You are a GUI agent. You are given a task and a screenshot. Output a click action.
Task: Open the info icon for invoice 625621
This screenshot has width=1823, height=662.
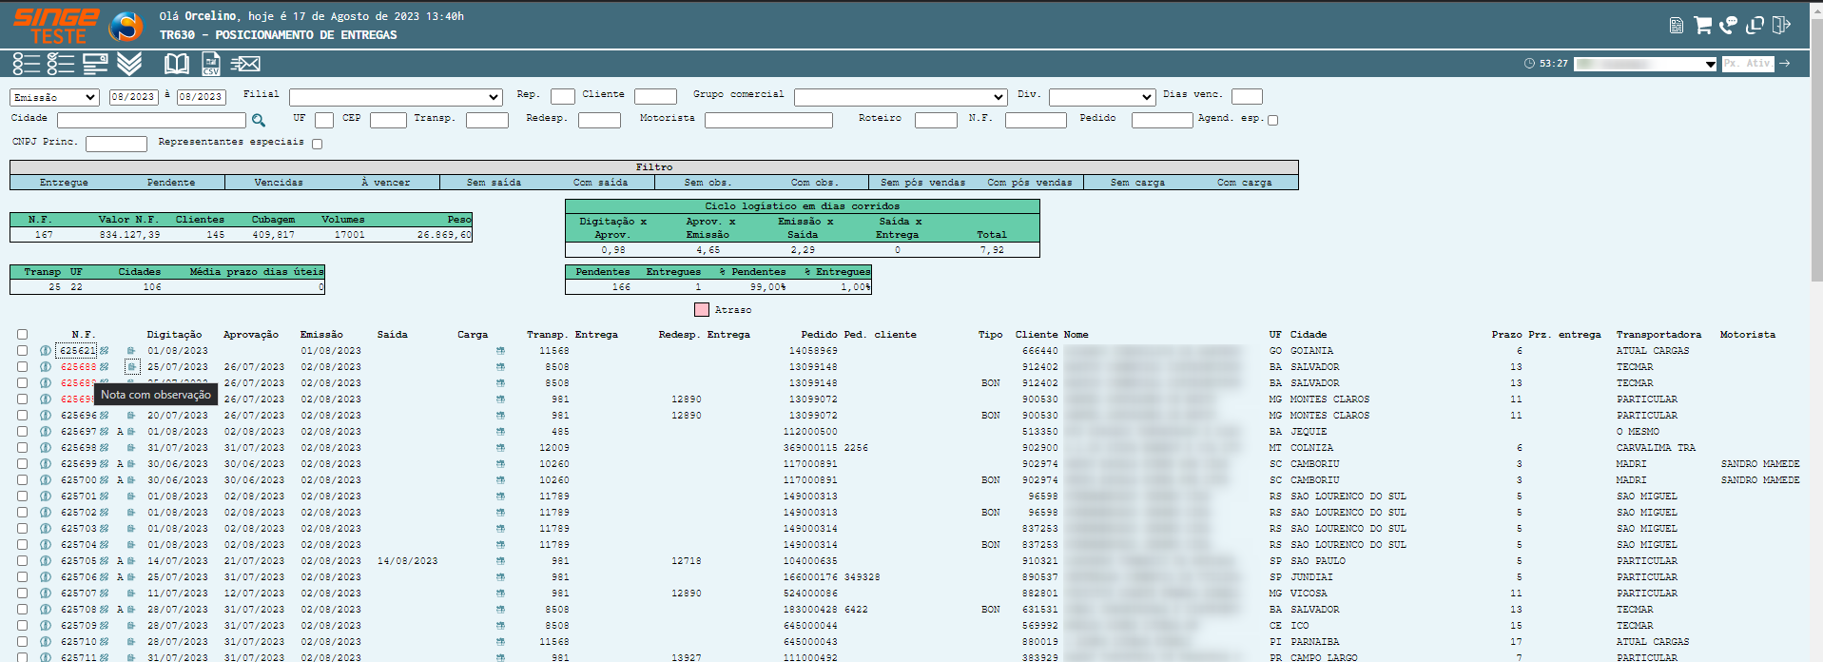click(x=45, y=351)
